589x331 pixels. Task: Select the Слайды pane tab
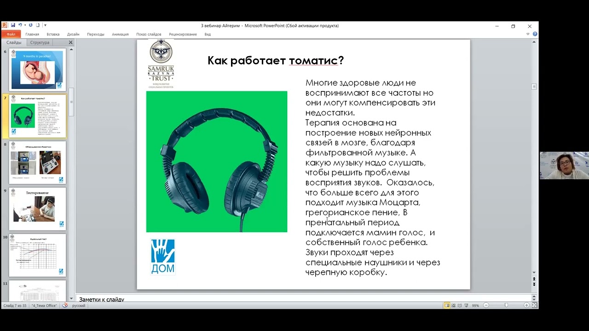(x=14, y=42)
